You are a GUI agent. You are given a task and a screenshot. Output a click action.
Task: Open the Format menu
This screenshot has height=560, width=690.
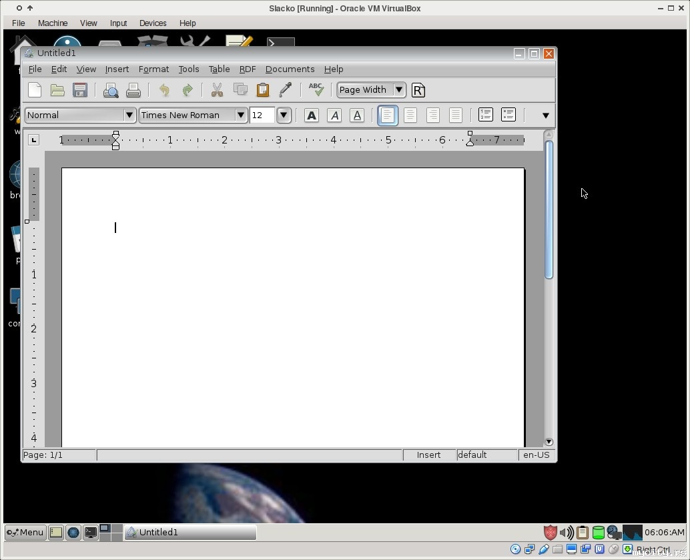(153, 69)
